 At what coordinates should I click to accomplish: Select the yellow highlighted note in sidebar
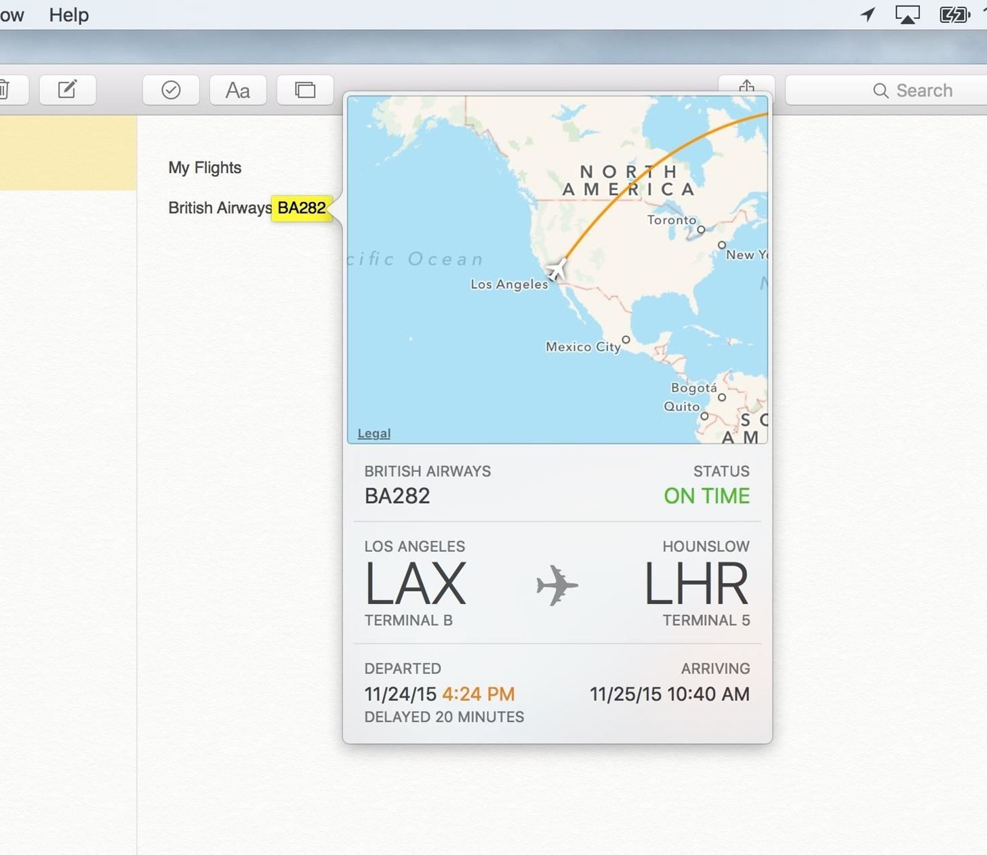[x=68, y=153]
